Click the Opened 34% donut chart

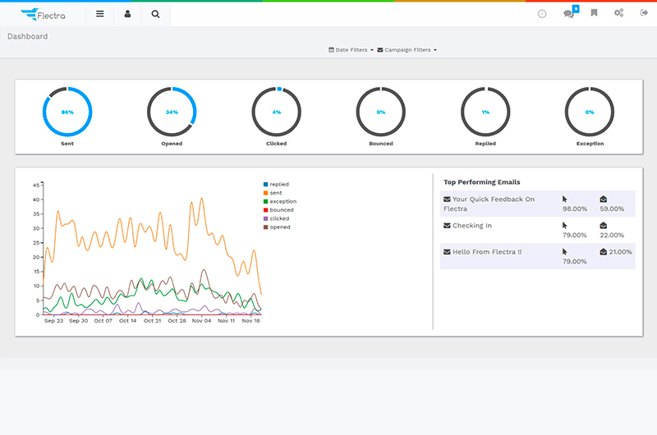tap(172, 112)
